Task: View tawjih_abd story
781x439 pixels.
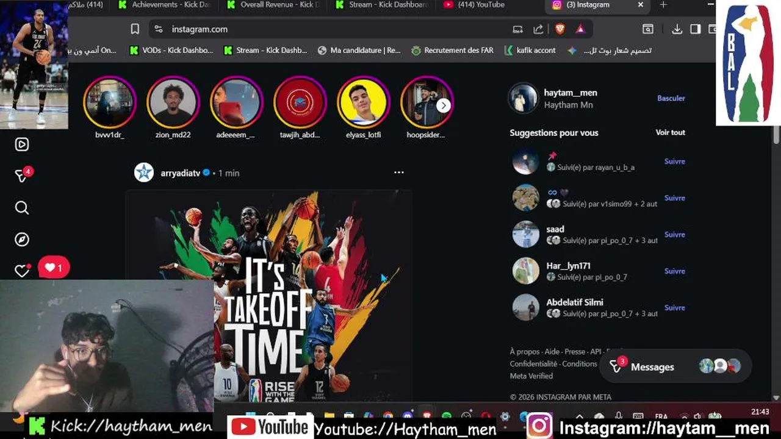Action: [x=300, y=102]
